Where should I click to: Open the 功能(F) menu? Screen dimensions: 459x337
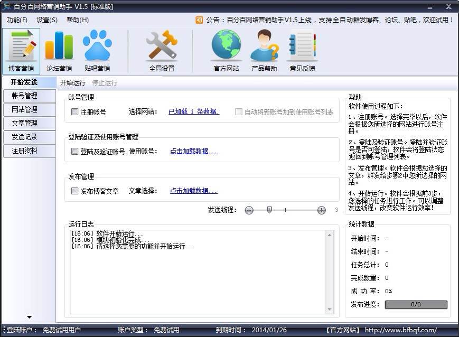(x=17, y=20)
